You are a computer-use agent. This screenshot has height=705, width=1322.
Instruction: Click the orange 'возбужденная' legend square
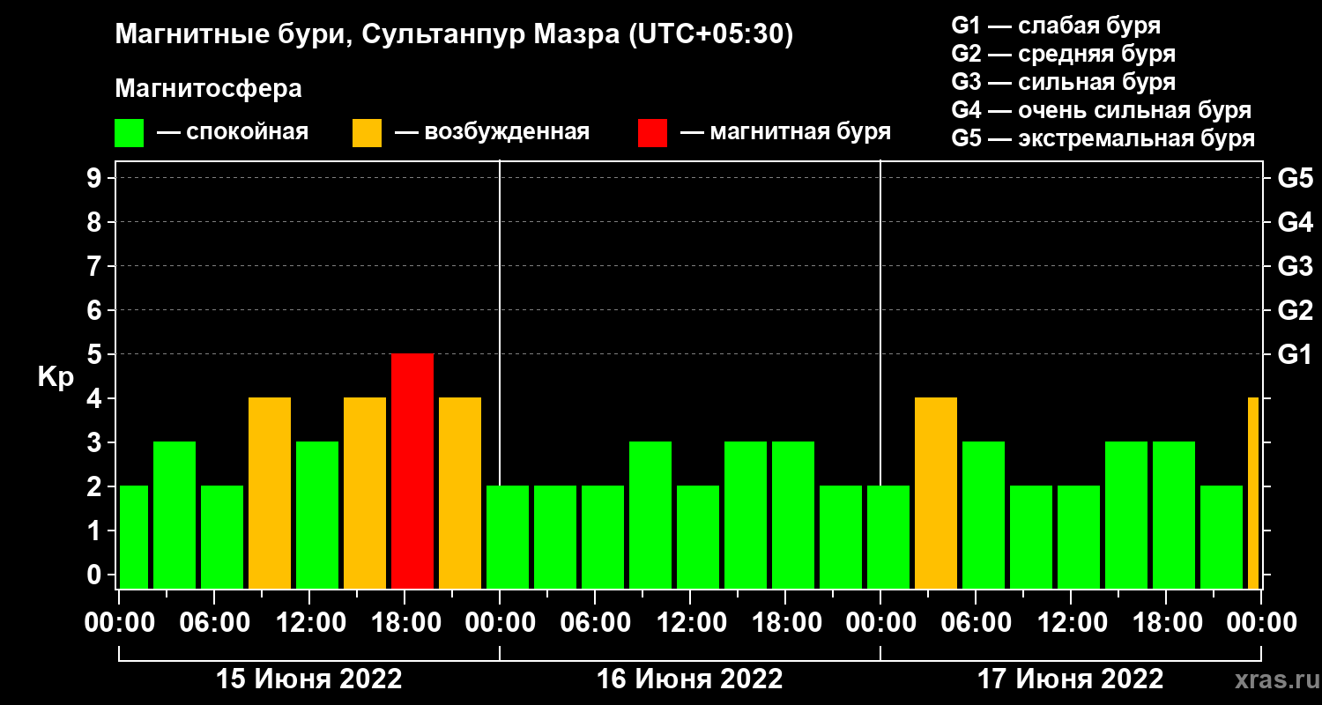click(x=367, y=133)
